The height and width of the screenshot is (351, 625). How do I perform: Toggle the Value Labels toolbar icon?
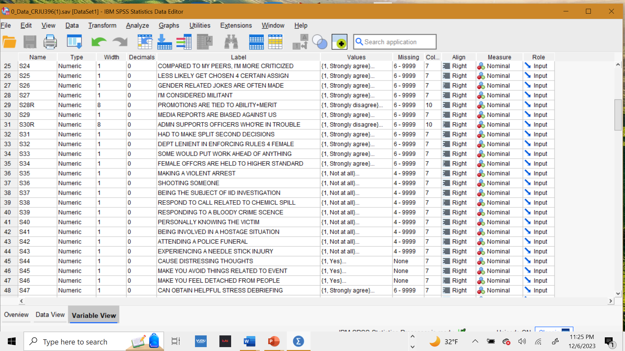[x=300, y=42]
